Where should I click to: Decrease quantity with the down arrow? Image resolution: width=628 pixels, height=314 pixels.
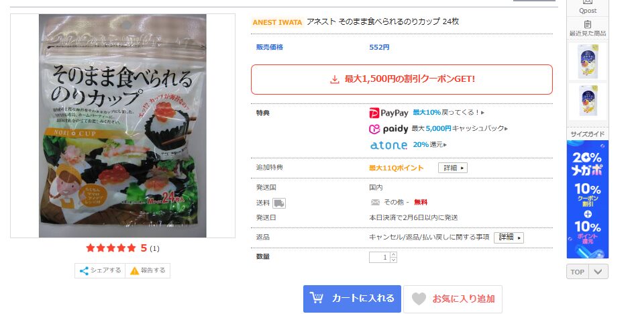pos(393,260)
